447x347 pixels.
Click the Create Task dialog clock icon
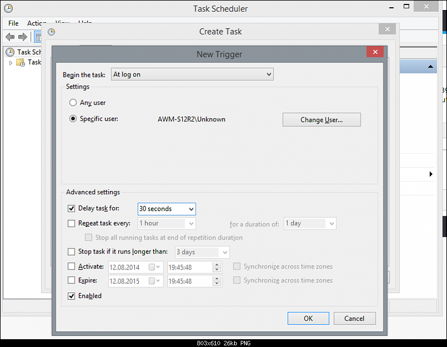[x=51, y=32]
